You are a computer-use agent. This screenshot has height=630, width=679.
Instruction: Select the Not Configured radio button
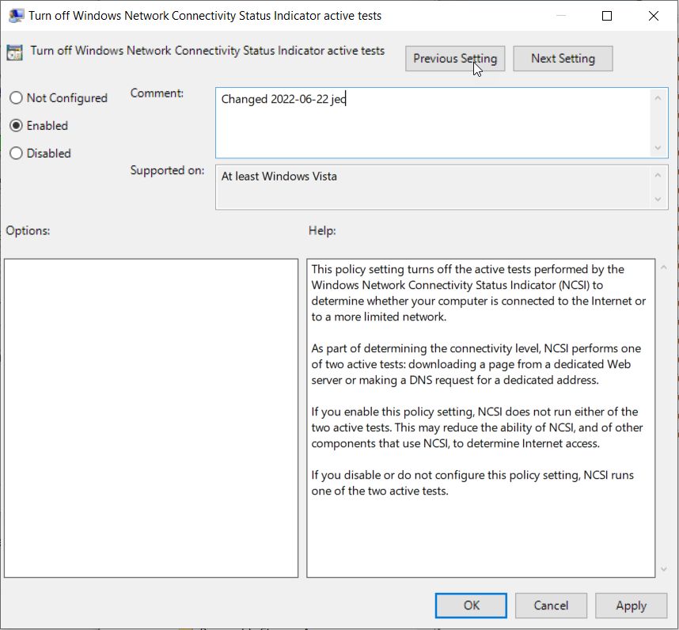[16, 98]
